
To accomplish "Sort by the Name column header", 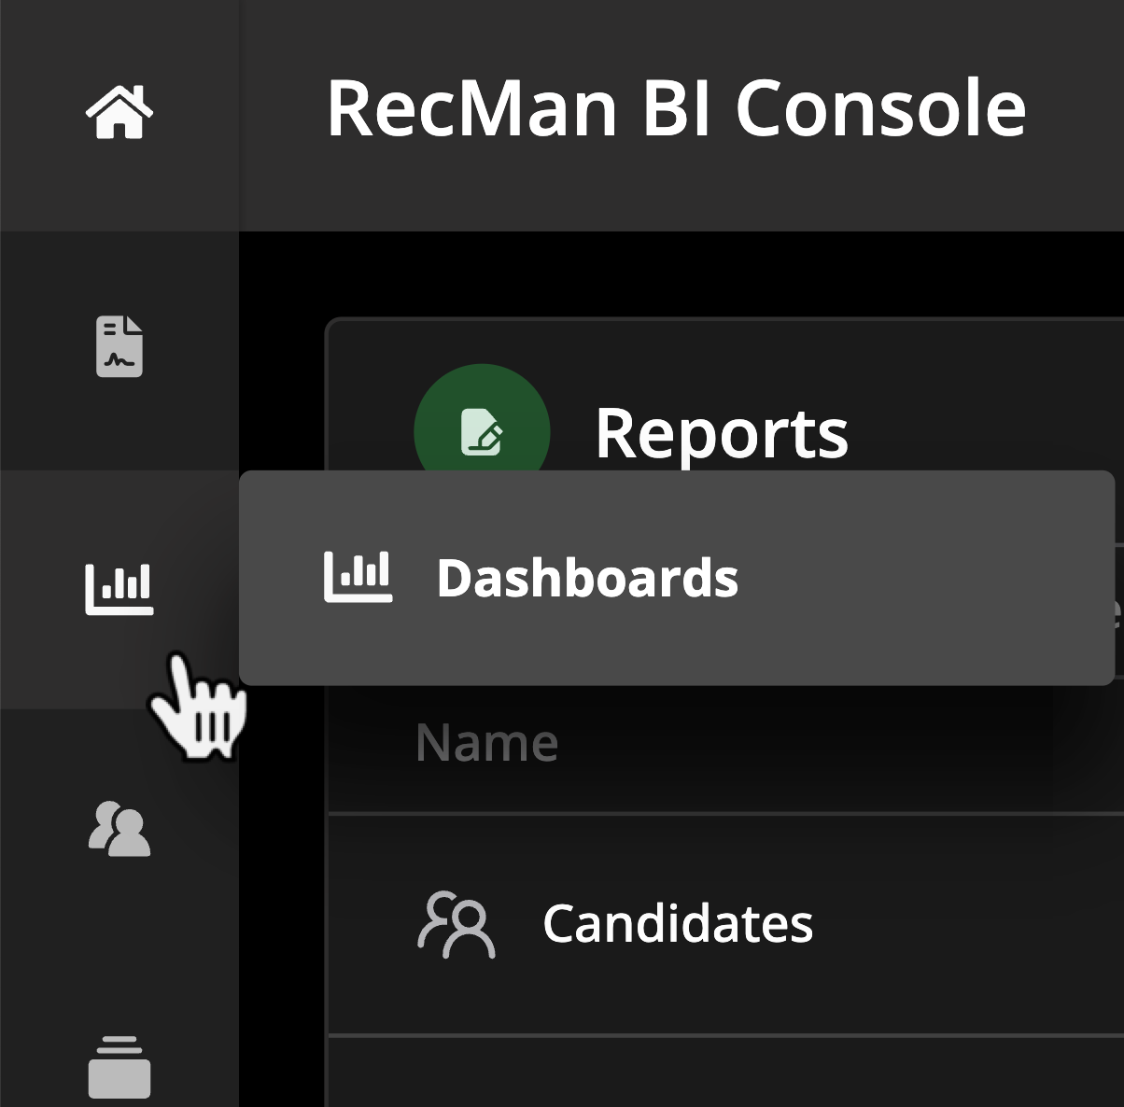I will pyautogui.click(x=487, y=743).
